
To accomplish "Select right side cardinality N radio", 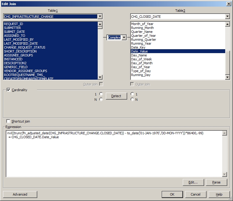I will pyautogui.click(x=133, y=99).
